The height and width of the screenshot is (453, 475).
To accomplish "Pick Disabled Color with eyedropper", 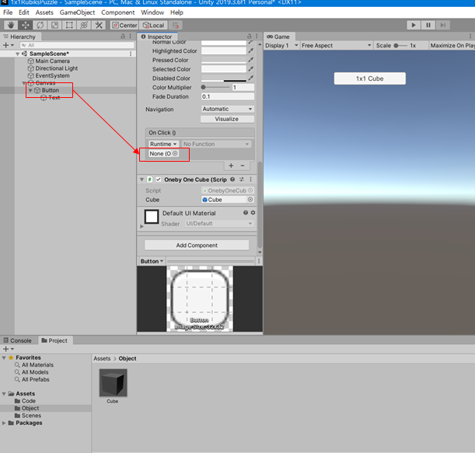I will (x=251, y=78).
